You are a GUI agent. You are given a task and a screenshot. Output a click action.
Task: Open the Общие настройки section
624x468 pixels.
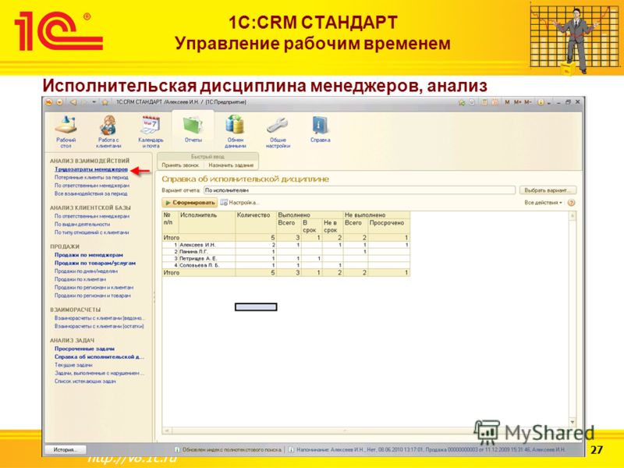tap(278, 131)
